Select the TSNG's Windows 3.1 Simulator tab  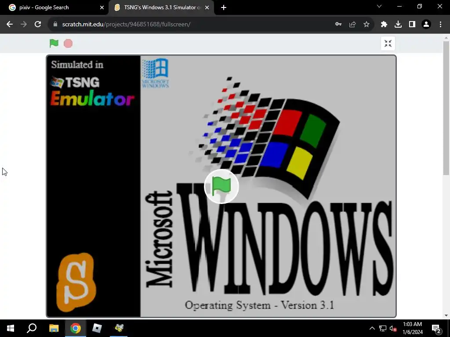click(161, 7)
